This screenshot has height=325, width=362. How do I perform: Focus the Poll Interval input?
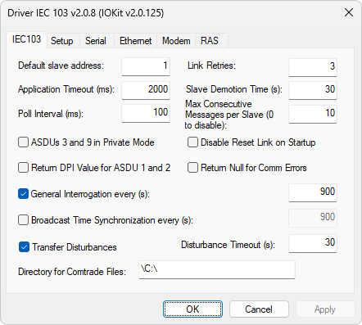(146, 113)
